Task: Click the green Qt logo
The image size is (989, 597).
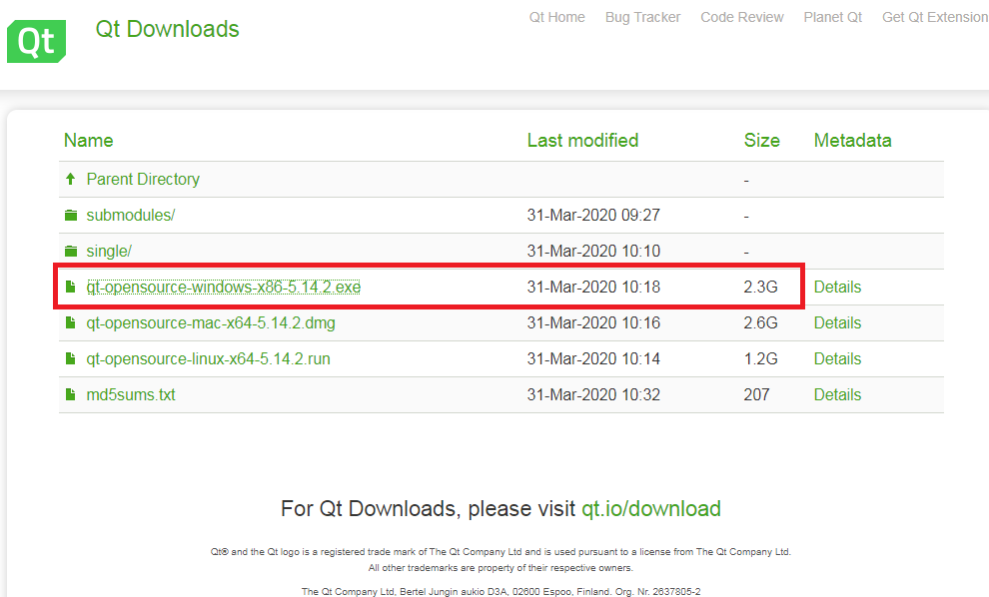Action: [36, 41]
